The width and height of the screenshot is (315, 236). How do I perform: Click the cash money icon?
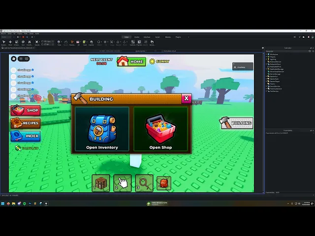pyautogui.click(x=18, y=148)
